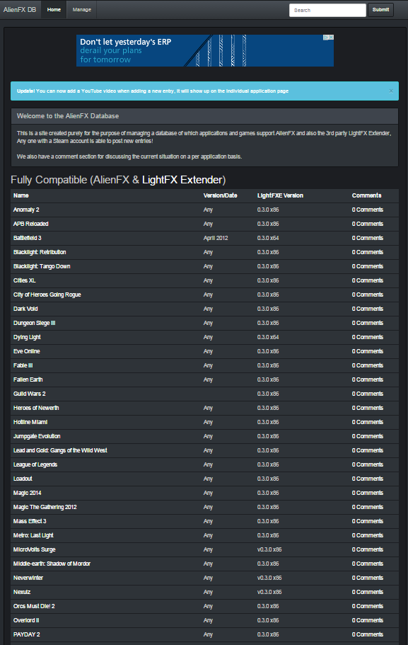Open the Overlord II entry

(x=26, y=620)
